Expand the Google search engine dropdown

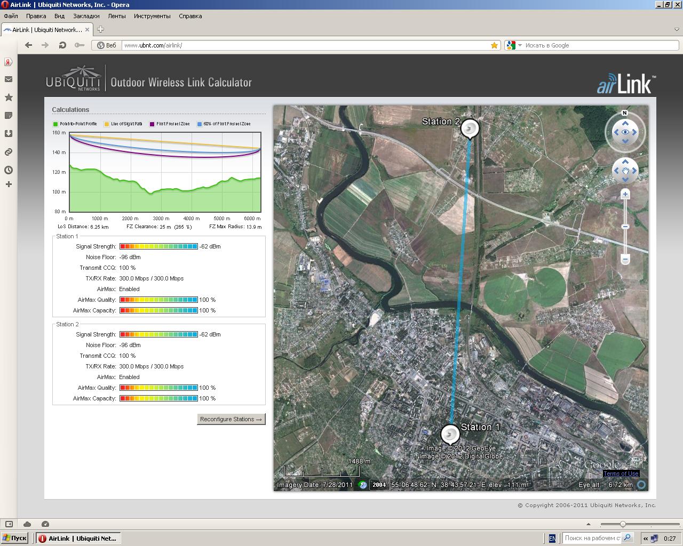(520, 45)
